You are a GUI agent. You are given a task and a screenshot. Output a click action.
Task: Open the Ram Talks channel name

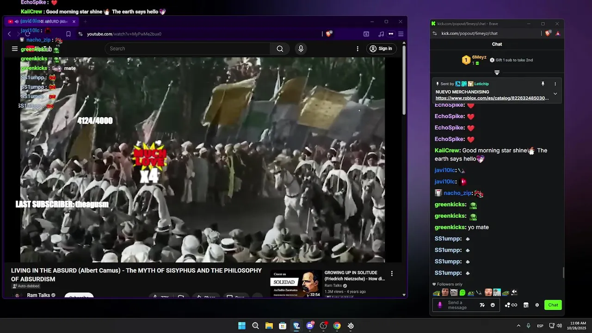tap(38, 295)
